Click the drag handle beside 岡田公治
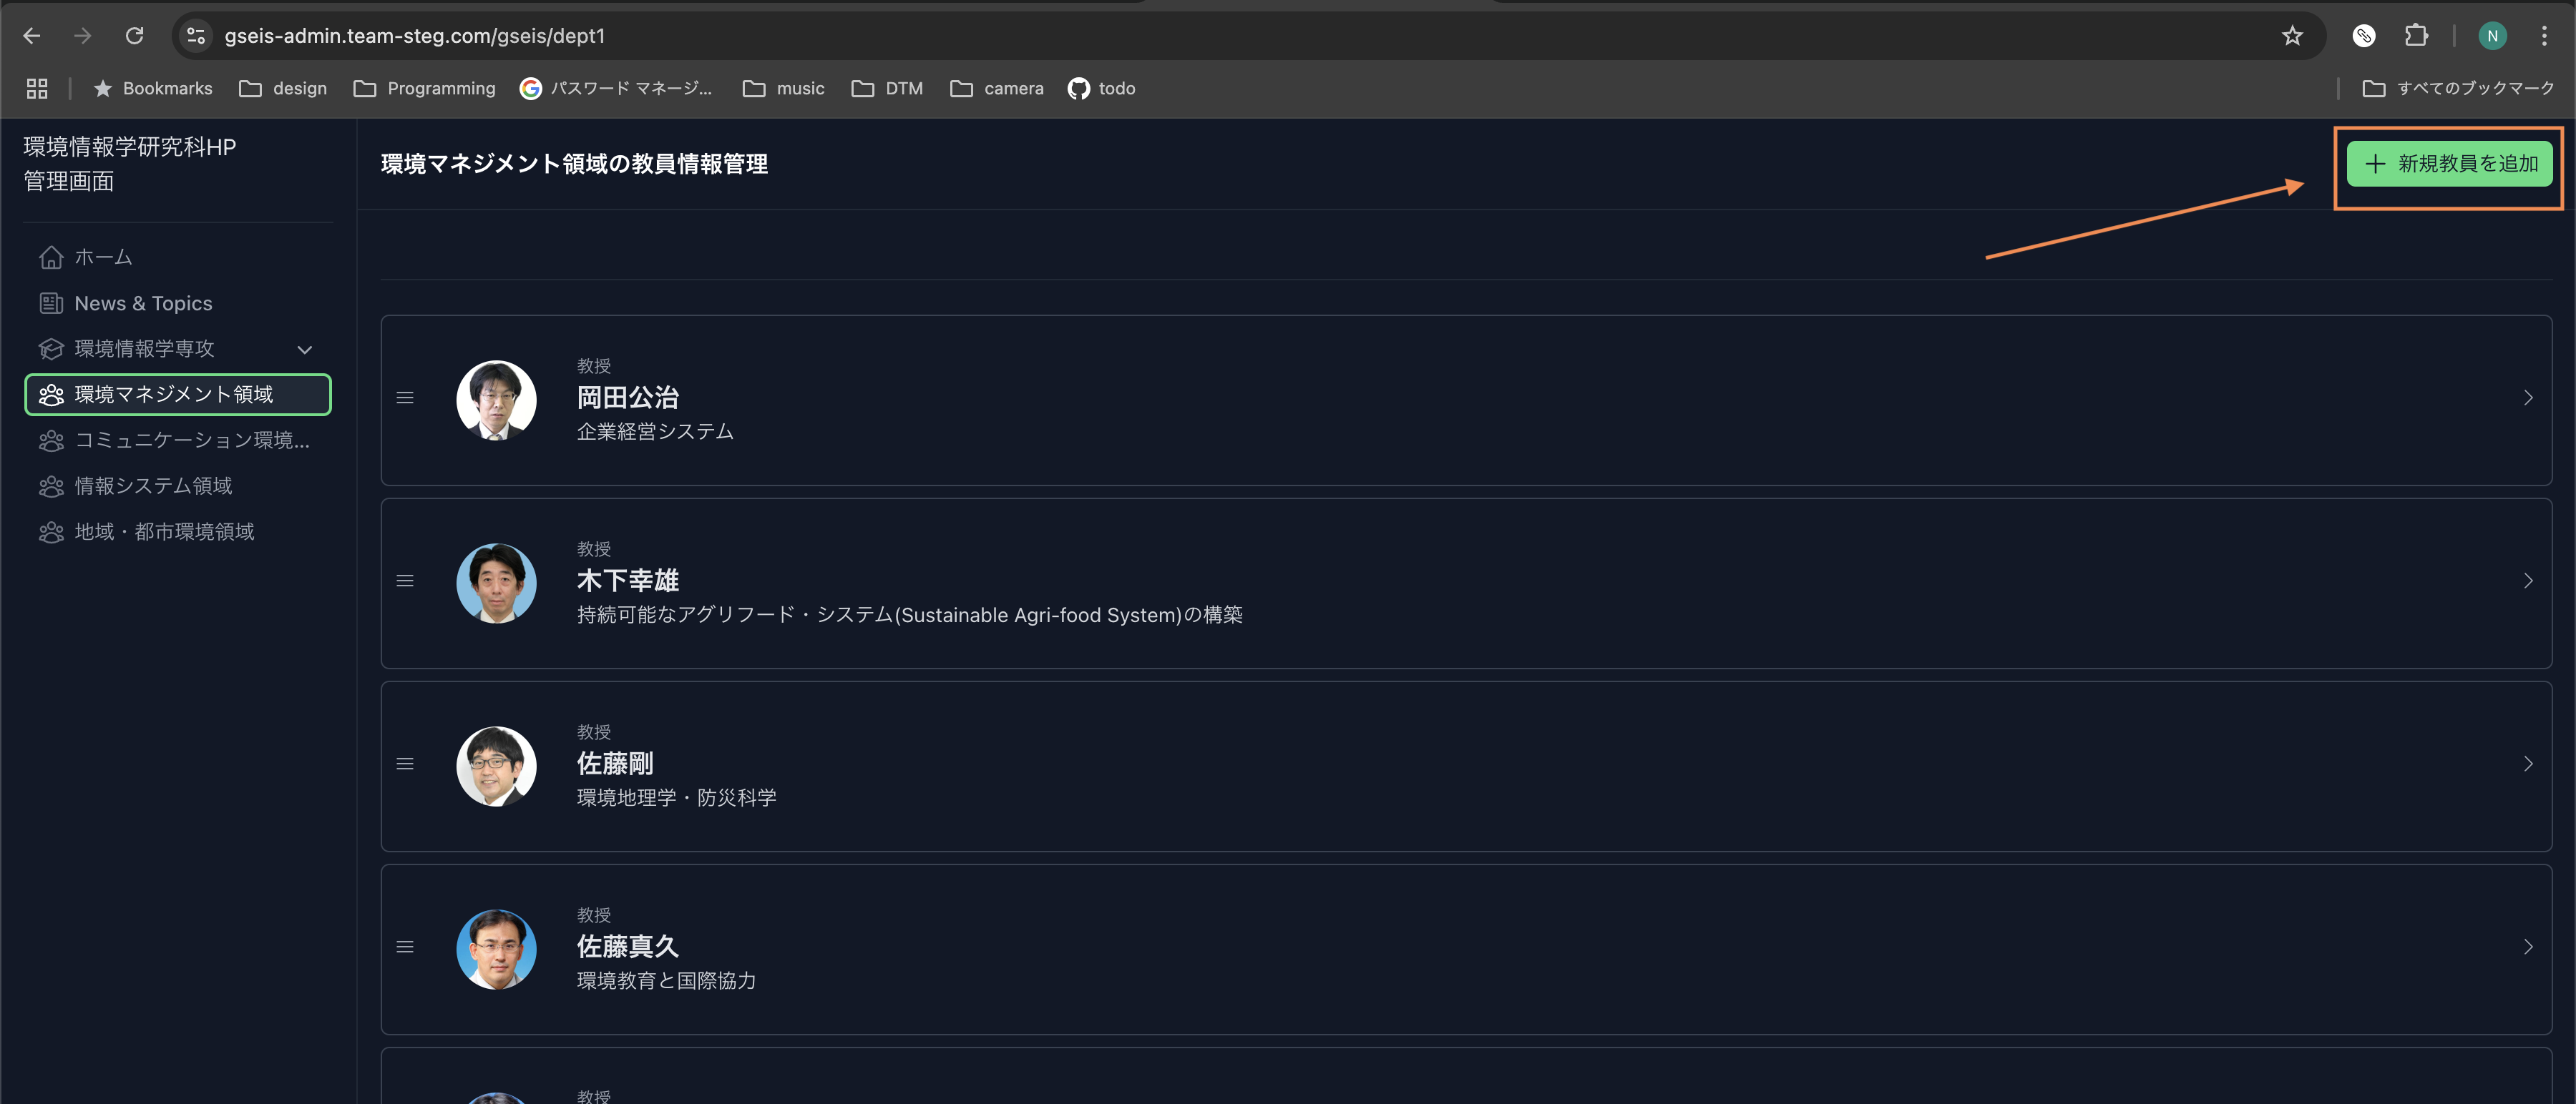The height and width of the screenshot is (1104, 2576). pos(405,398)
